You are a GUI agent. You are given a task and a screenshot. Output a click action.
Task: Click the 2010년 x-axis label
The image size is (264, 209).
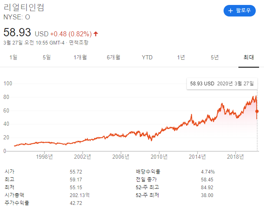pos(159,157)
